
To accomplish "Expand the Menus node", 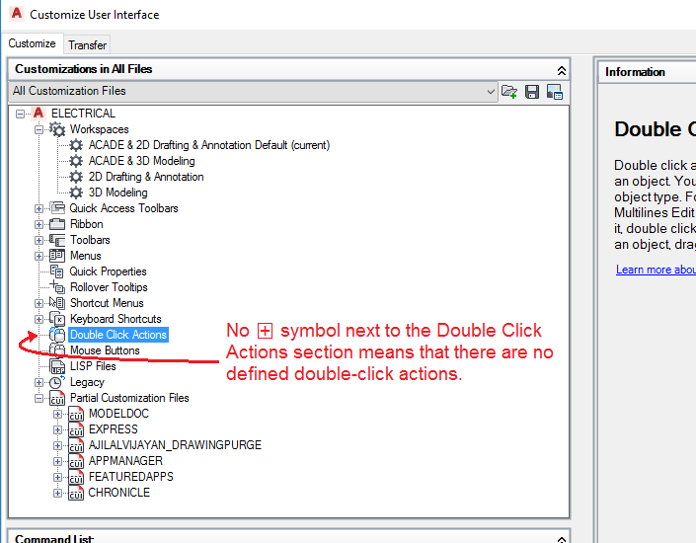I will [x=39, y=256].
